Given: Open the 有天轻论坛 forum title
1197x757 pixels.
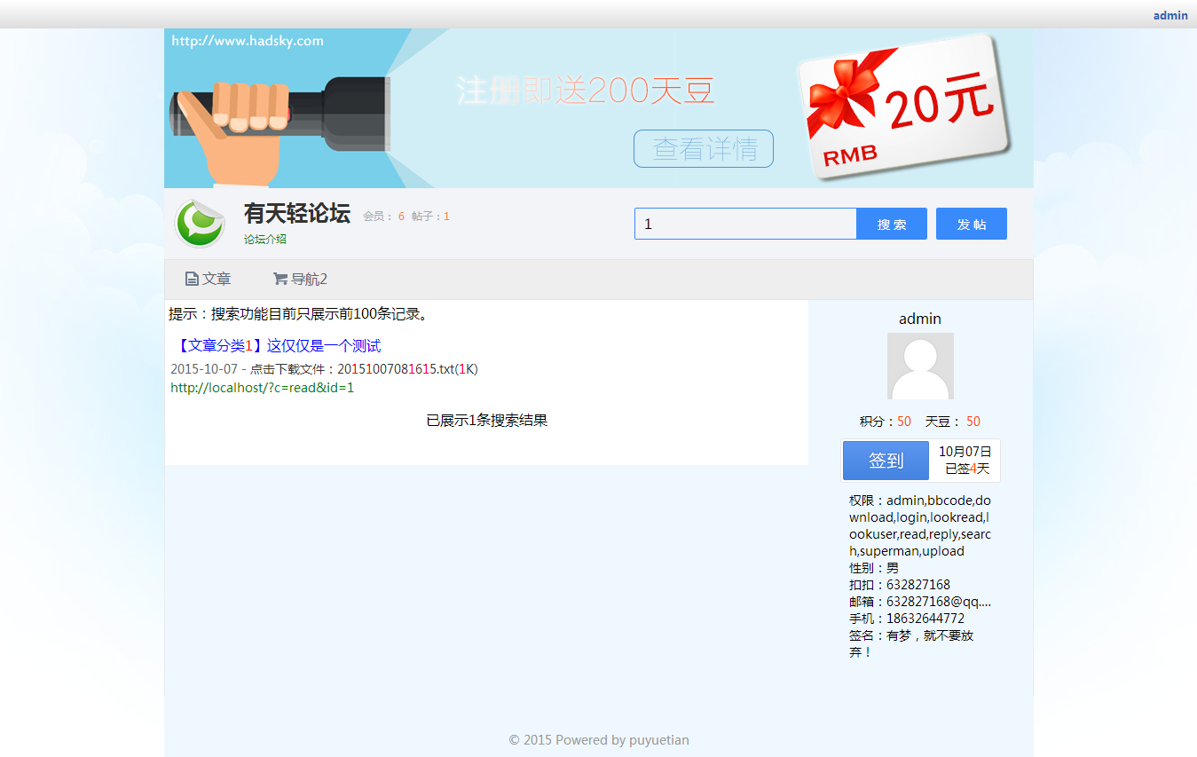Looking at the screenshot, I should pos(297,213).
